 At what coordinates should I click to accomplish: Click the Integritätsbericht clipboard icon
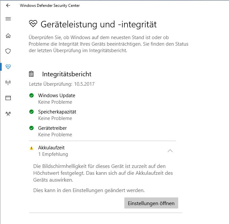31,74
